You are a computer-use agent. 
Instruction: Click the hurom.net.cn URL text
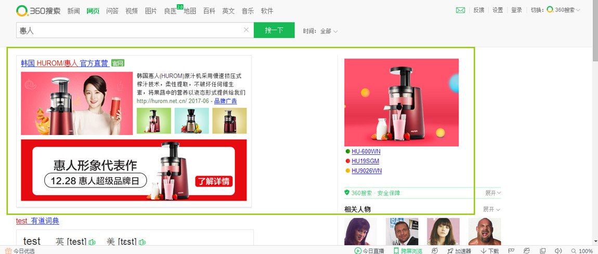(162, 101)
